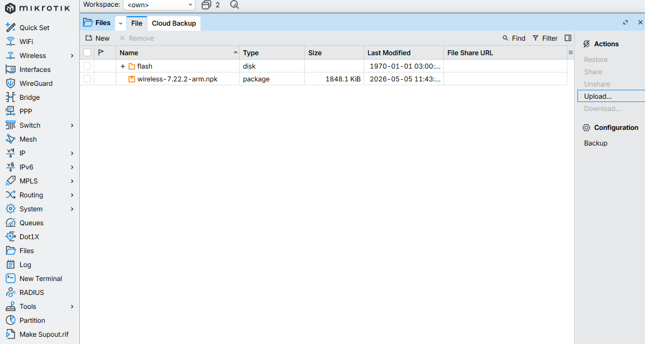The width and height of the screenshot is (645, 344).
Task: Open Quick Set from the sidebar
Action: click(27, 27)
